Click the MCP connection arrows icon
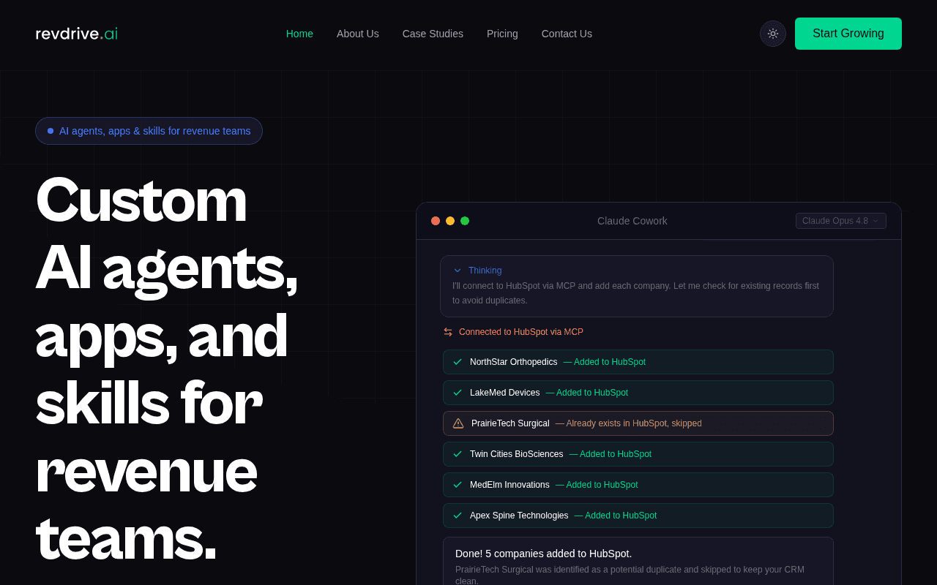This screenshot has width=937, height=585. (448, 332)
